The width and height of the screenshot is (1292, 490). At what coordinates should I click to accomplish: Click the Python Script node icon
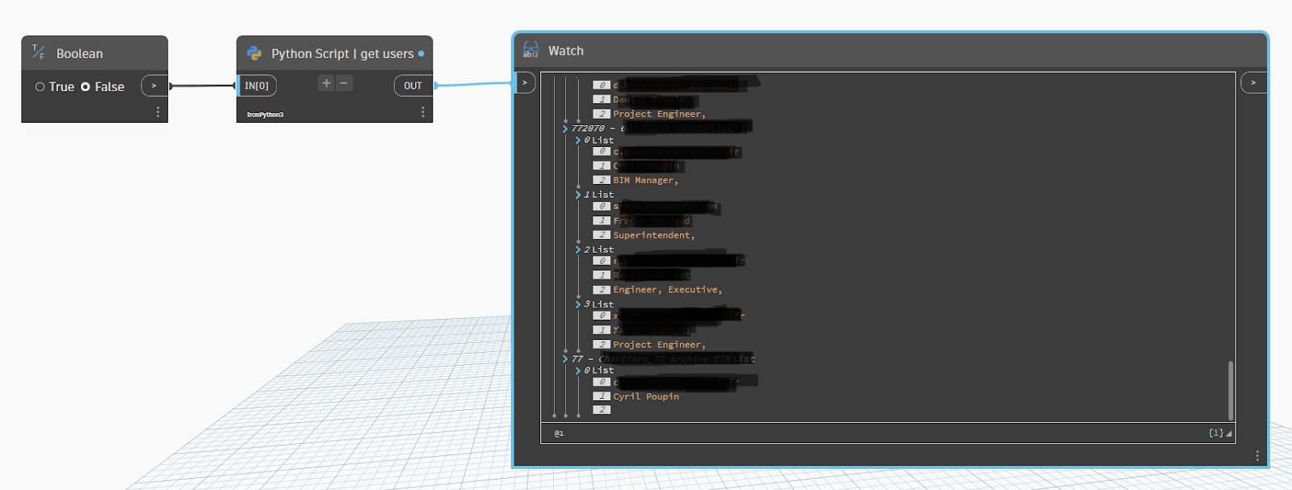(254, 53)
